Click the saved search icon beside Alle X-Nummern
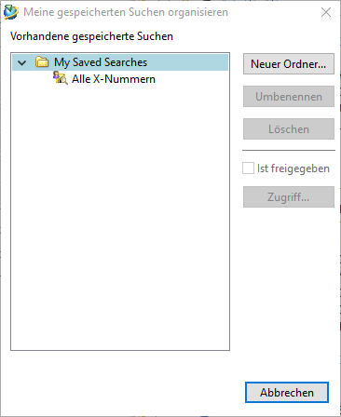 61,78
